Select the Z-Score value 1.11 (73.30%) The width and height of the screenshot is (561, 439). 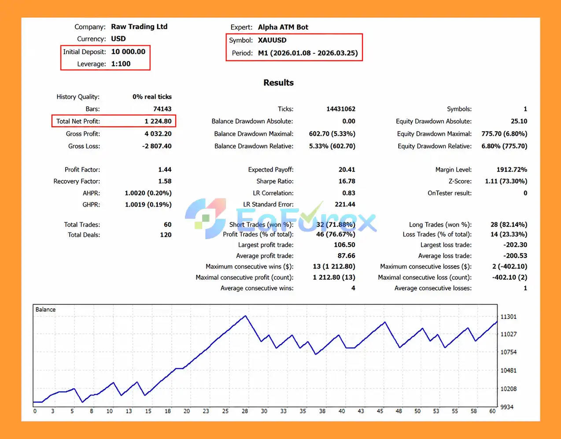click(506, 181)
